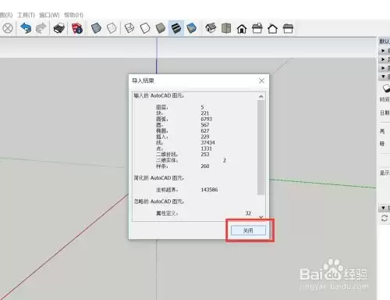This screenshot has width=390, height=300.
Task: Set camera to Top view
Action: click(226, 28)
